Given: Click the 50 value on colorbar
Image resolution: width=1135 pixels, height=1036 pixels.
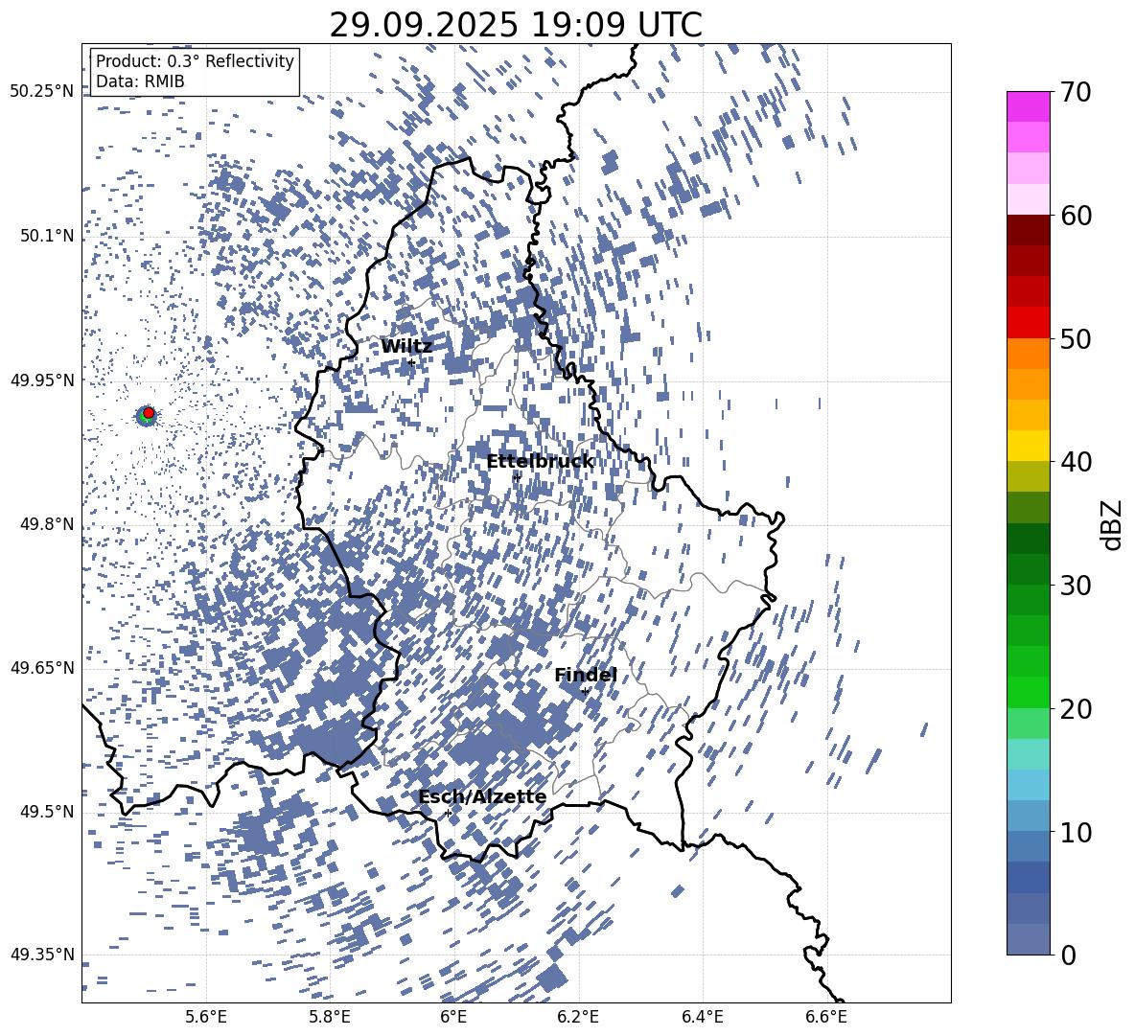Looking at the screenshot, I should pos(1076,339).
